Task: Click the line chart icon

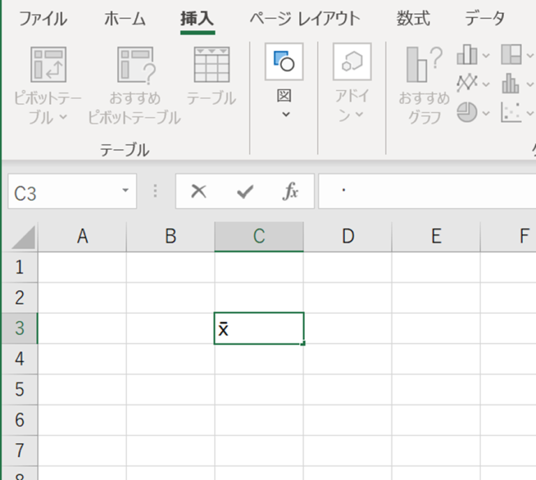Action: coord(467,84)
